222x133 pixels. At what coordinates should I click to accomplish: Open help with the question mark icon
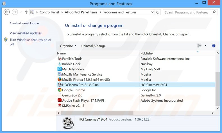(x=214, y=46)
